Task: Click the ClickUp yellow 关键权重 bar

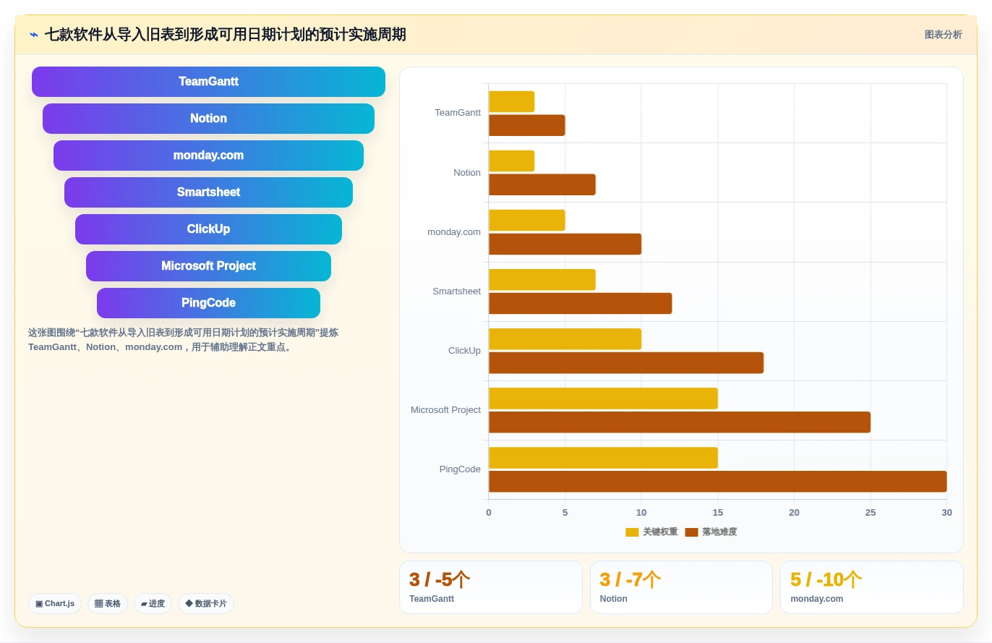Action: click(565, 338)
